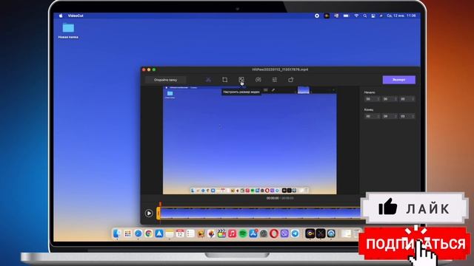This screenshot has width=474, height=266.
Task: Adjust the Начало minutes stepper arrows
Action: [x=395, y=99]
